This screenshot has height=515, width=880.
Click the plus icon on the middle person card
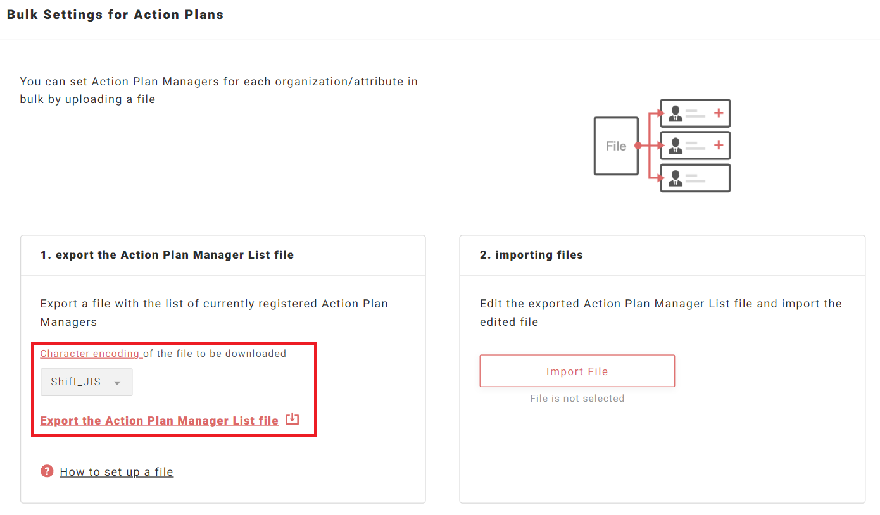719,146
